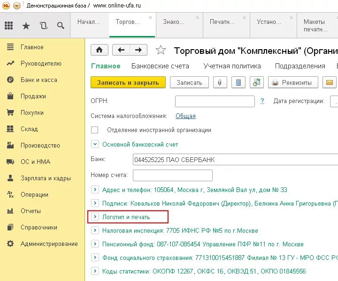Click the list report icon button
338x281 pixels.
tap(238, 82)
